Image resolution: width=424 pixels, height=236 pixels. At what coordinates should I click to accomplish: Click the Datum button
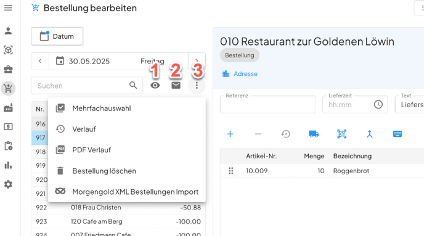57,36
